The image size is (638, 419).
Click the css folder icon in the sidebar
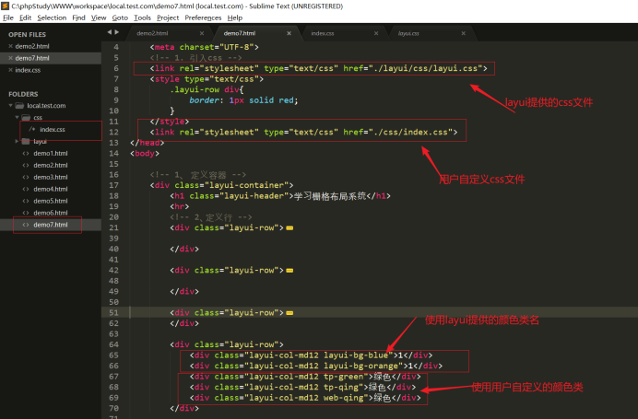coord(27,118)
